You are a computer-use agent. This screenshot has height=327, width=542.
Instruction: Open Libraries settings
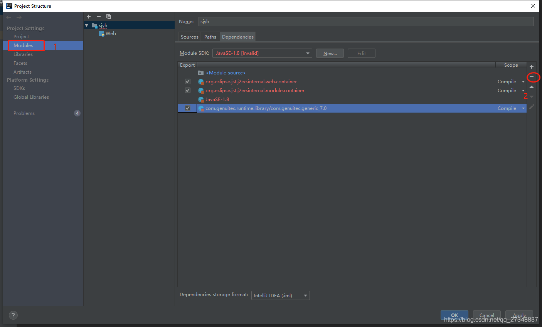[x=23, y=54]
